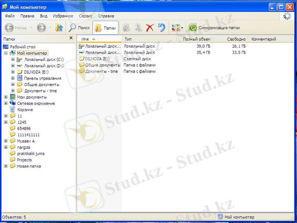297x223 pixels.
Task: Select Общие документы in file list
Action: (x=103, y=65)
